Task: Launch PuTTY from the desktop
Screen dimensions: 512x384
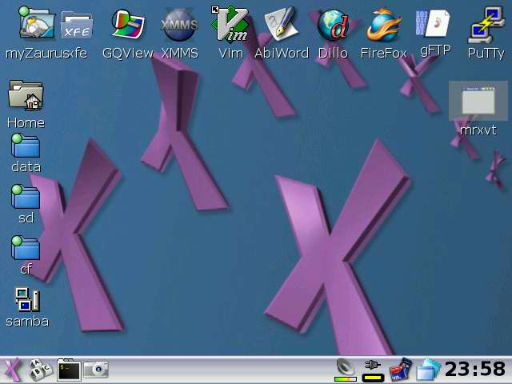Action: coord(486,26)
